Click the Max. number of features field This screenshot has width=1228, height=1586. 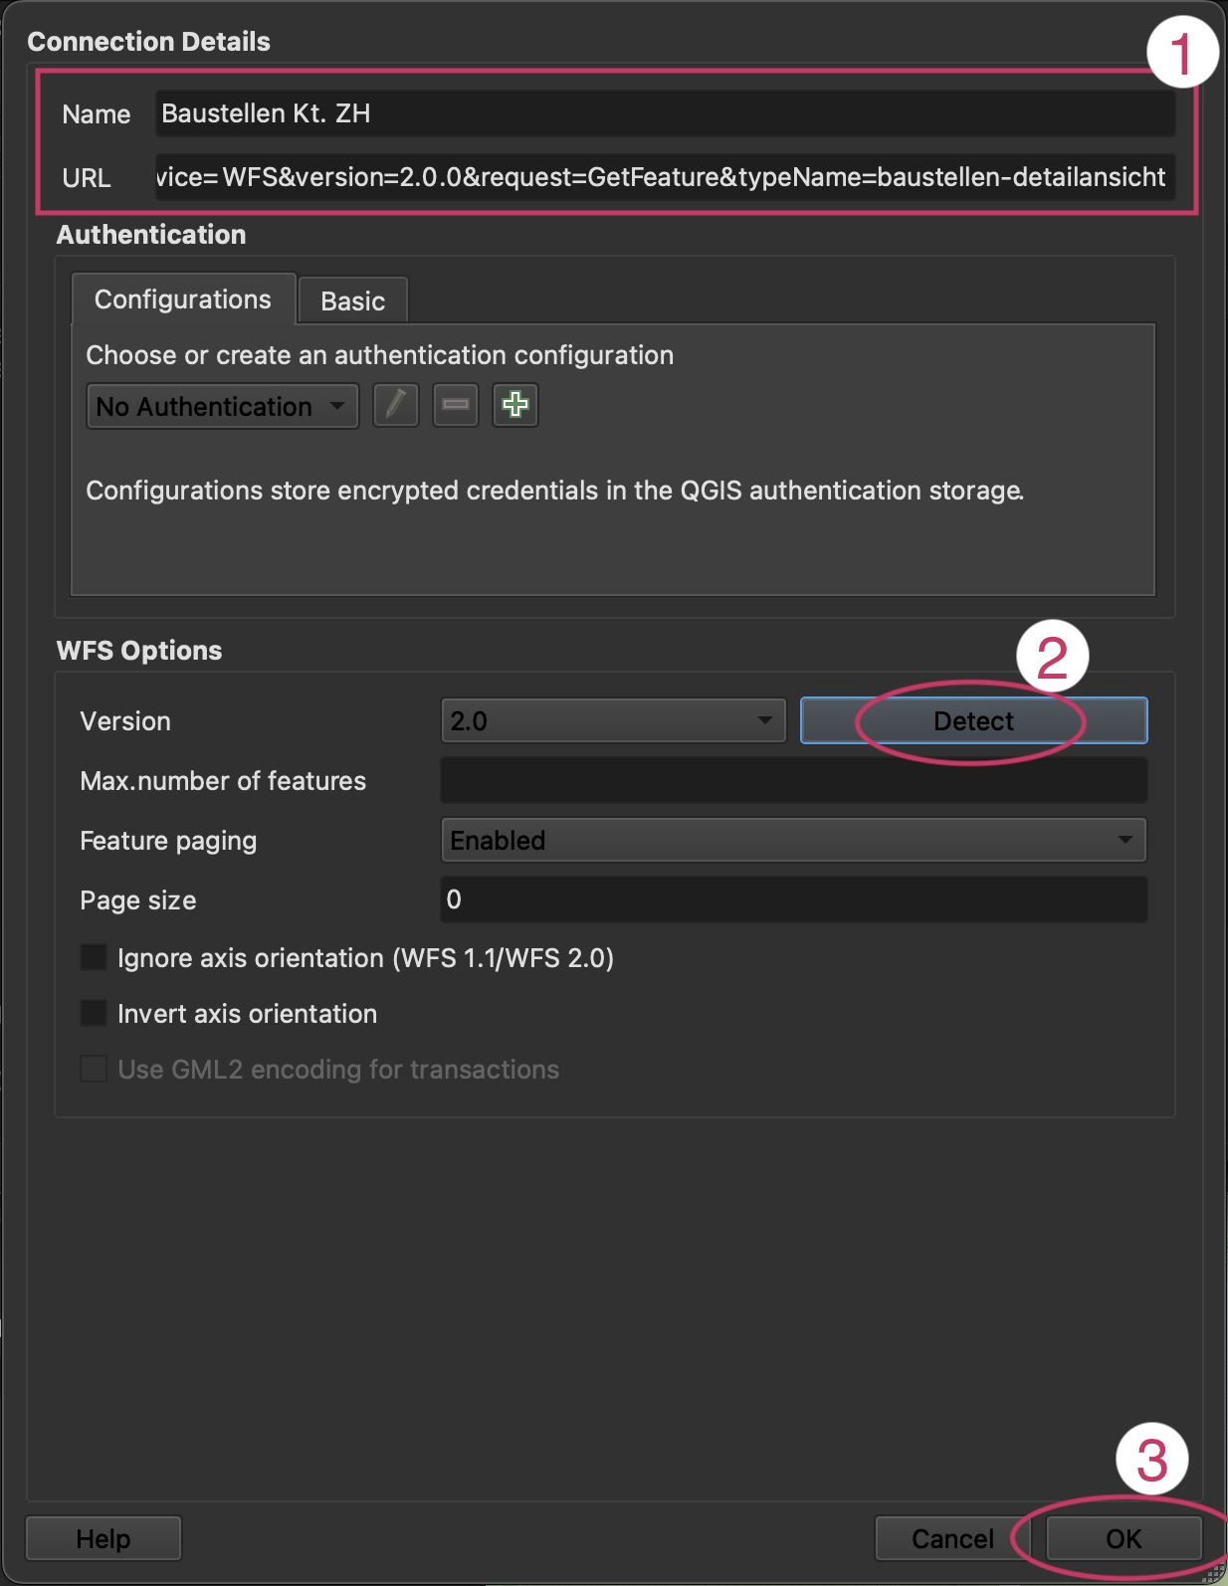[x=793, y=781]
